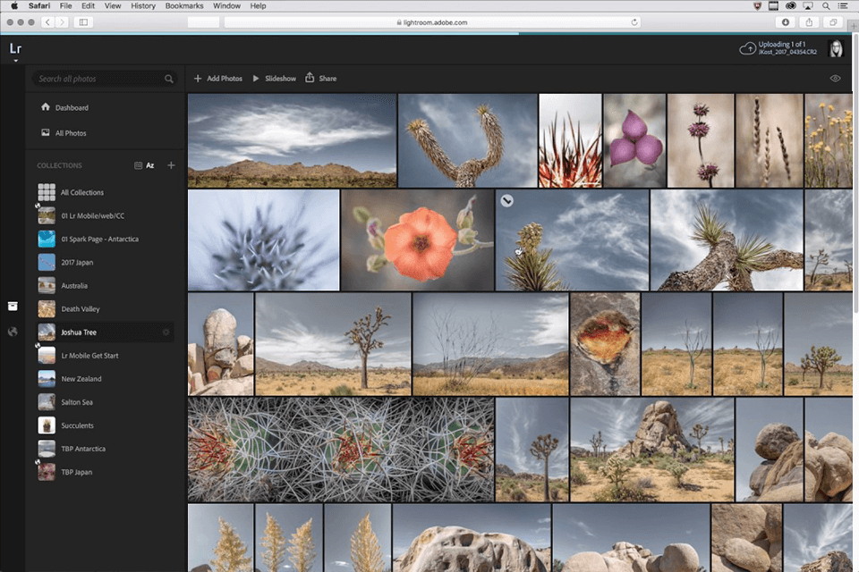
Task: Open the History menu
Action: tap(143, 5)
